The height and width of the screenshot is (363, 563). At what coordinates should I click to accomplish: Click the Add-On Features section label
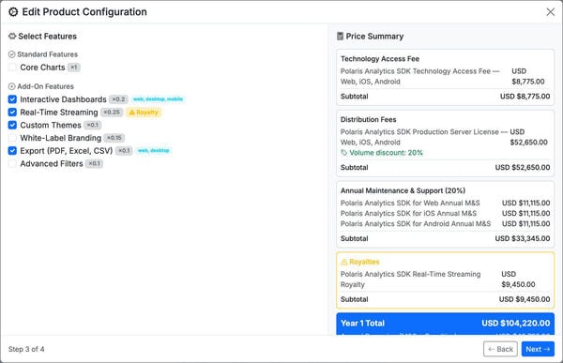(46, 86)
